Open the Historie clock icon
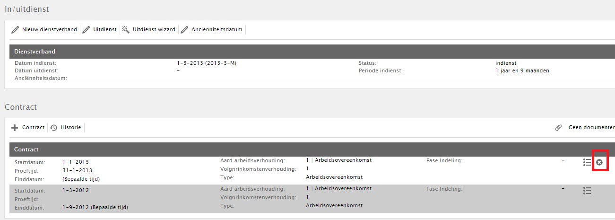This screenshot has width=615, height=220. [x=54, y=128]
